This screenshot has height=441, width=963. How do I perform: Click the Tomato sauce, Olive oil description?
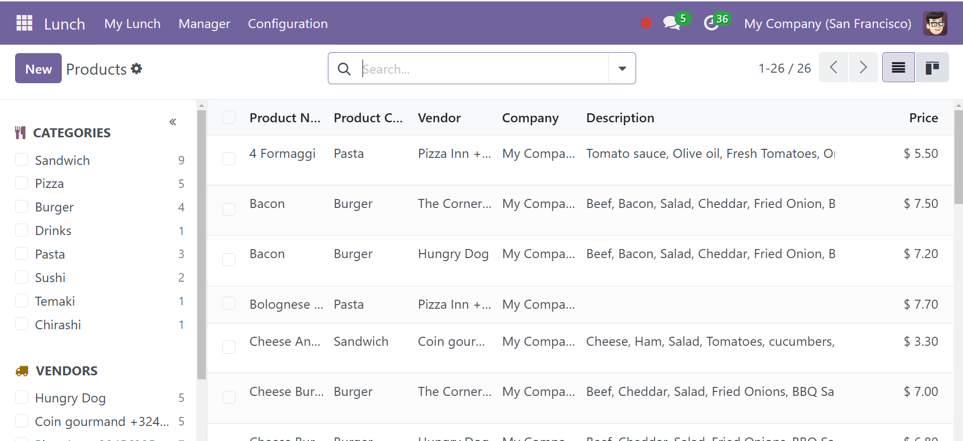coord(710,153)
